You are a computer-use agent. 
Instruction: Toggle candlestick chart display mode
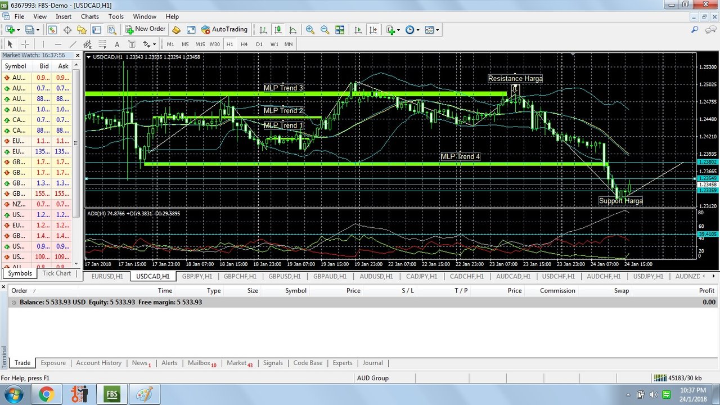click(278, 30)
